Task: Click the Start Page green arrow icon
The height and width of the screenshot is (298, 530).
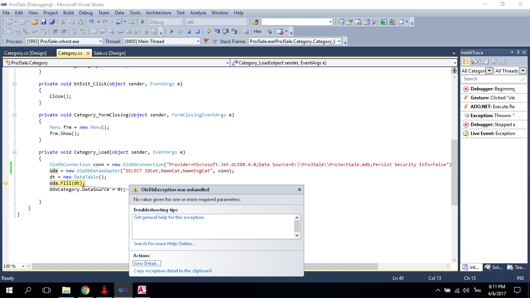Action: [x=384, y=22]
